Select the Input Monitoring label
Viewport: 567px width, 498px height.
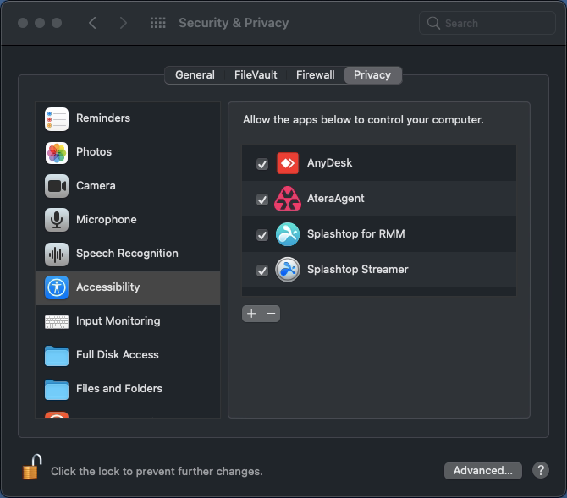click(x=118, y=321)
